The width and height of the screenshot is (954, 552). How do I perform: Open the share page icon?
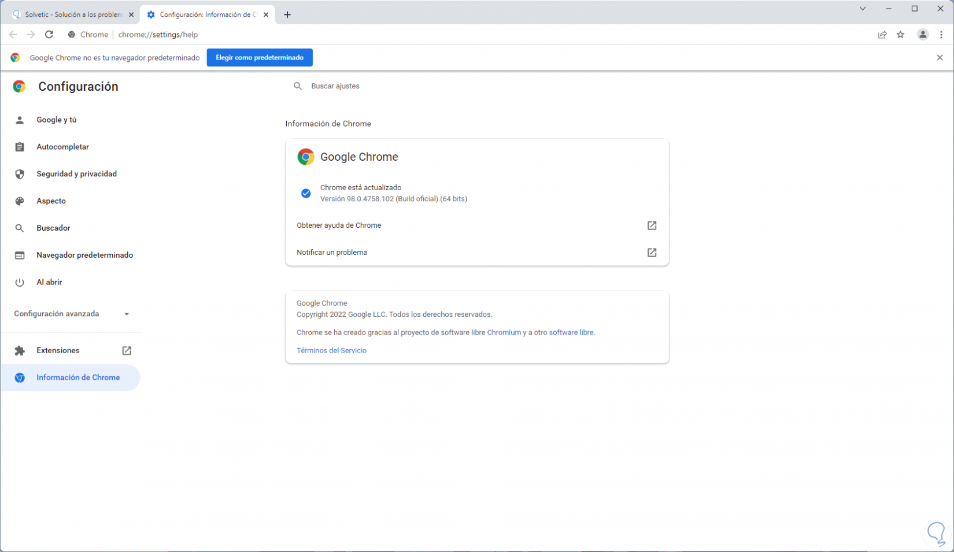882,35
